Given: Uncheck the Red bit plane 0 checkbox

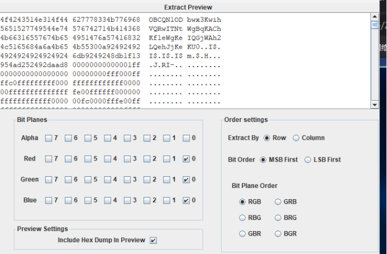Looking at the screenshot, I should (x=187, y=159).
